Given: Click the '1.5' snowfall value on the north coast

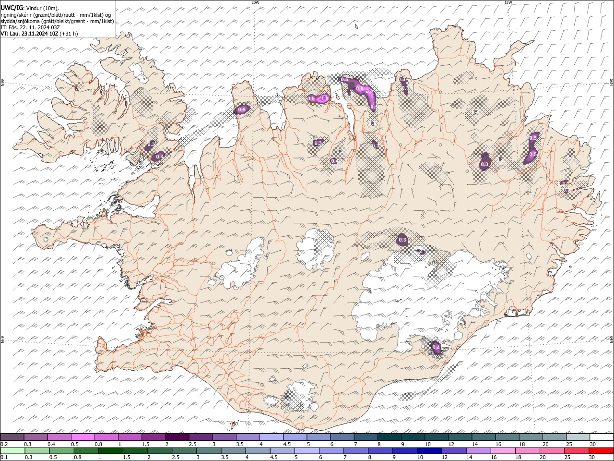Looking at the screenshot, I should coord(325,98).
